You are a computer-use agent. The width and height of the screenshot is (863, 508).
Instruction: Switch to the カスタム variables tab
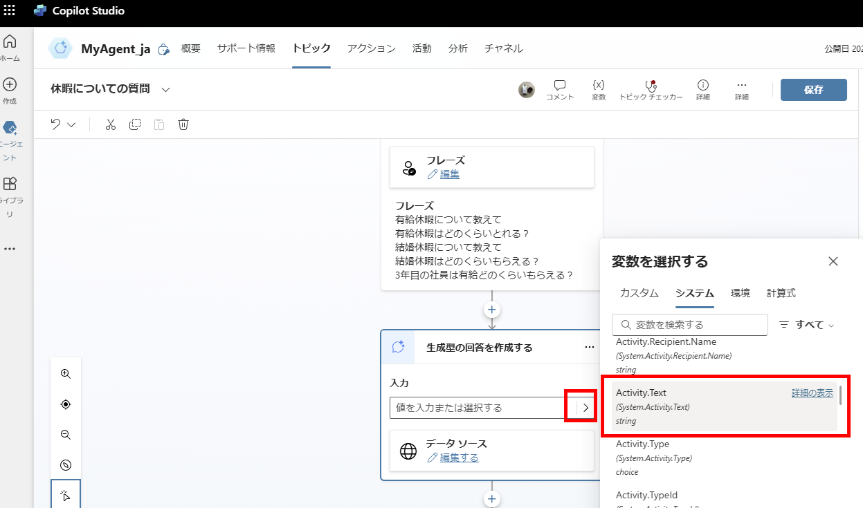[638, 293]
